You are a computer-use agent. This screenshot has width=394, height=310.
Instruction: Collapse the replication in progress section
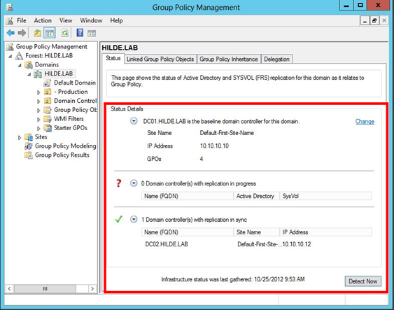(134, 183)
